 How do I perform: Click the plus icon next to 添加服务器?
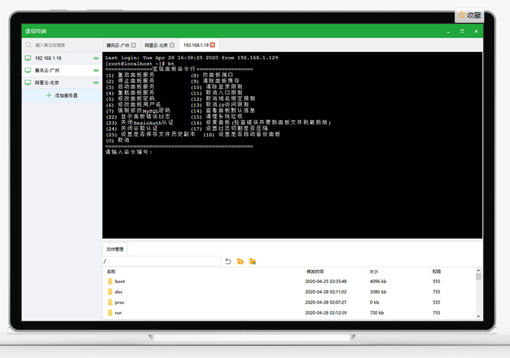tap(49, 95)
